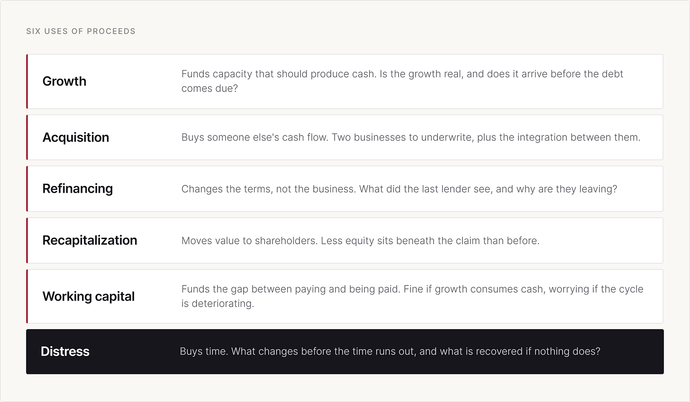Click the red accent bar beside Acquisition
The image size is (690, 402).
click(x=27, y=137)
